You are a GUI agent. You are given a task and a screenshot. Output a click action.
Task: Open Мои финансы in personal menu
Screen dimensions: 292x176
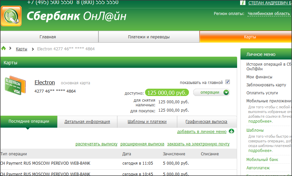point(259,77)
